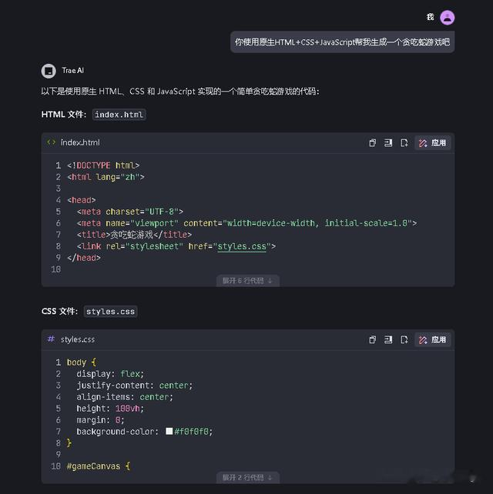Click the inline index.html filename chip
The height and width of the screenshot is (494, 493).
coord(119,115)
